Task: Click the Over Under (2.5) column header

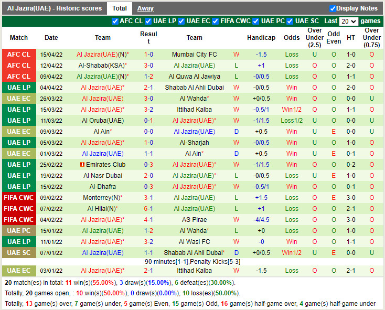Action: pos(315,38)
